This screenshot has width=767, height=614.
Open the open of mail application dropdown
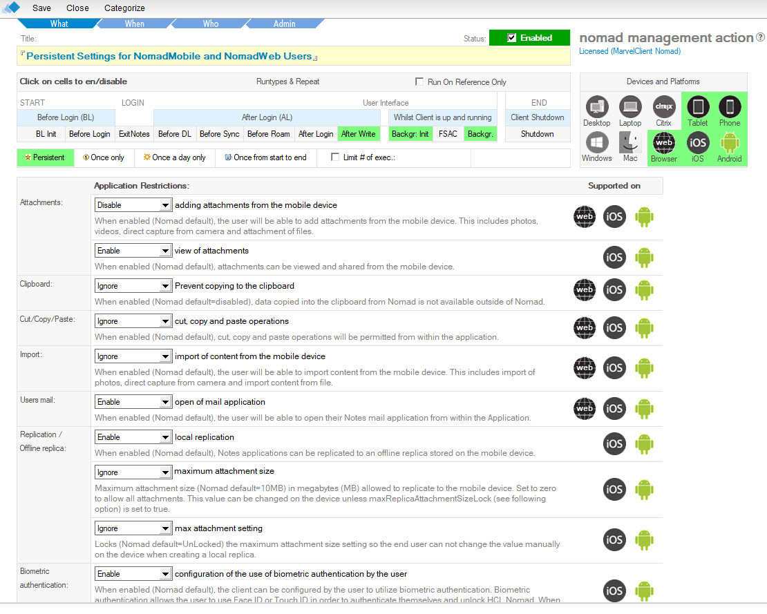coord(133,401)
